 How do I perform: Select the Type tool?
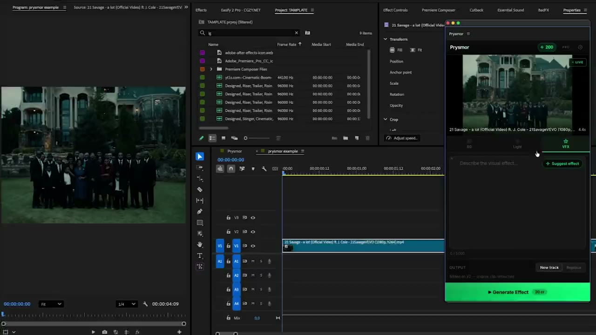(x=200, y=255)
